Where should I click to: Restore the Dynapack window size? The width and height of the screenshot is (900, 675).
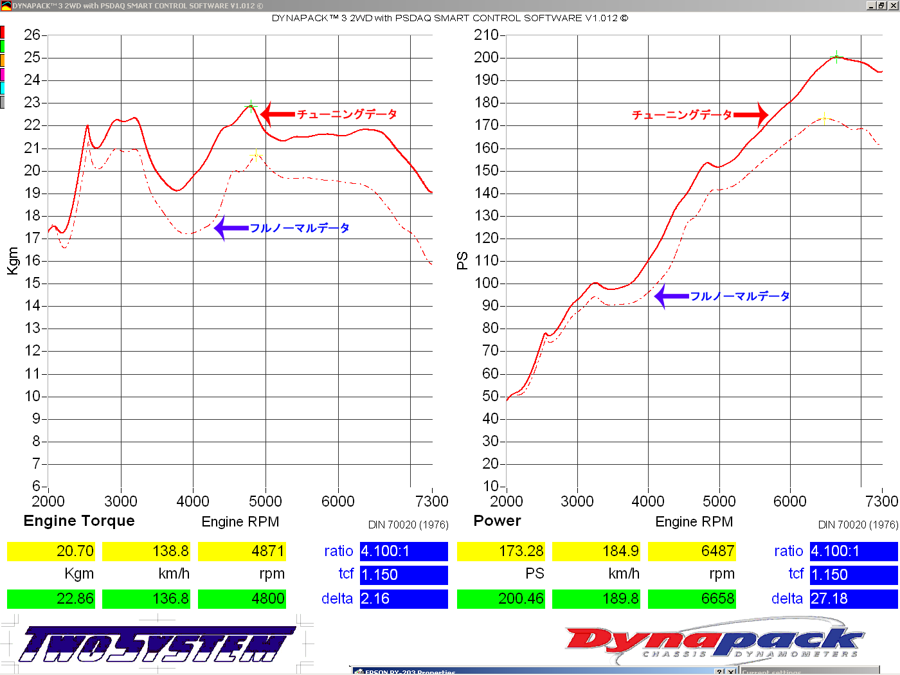click(x=881, y=5)
